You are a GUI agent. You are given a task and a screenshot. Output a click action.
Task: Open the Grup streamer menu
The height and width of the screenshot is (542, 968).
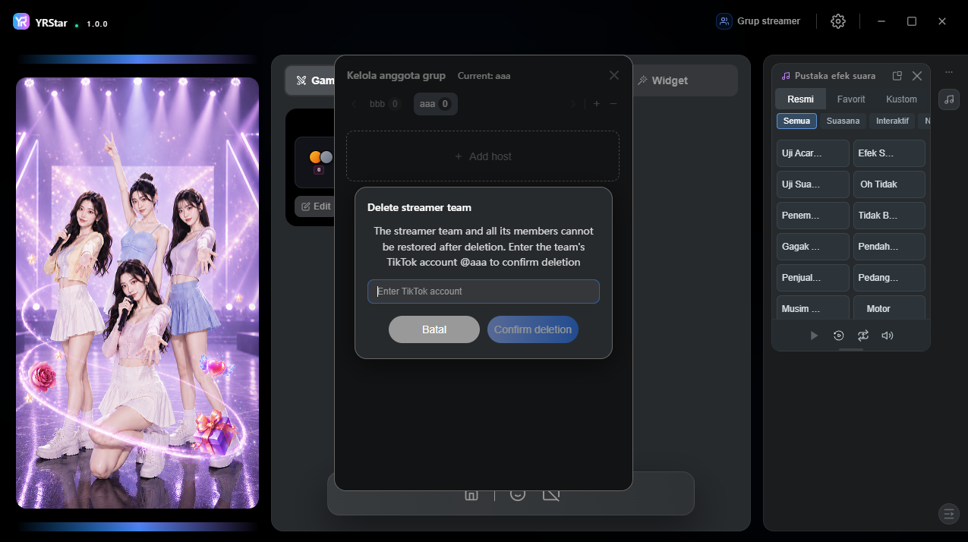(x=758, y=21)
